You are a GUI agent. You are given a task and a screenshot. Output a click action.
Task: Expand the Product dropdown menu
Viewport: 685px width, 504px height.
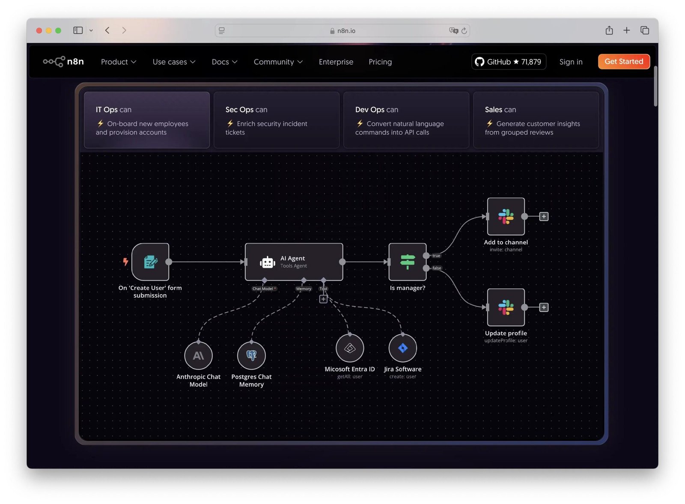pyautogui.click(x=119, y=62)
